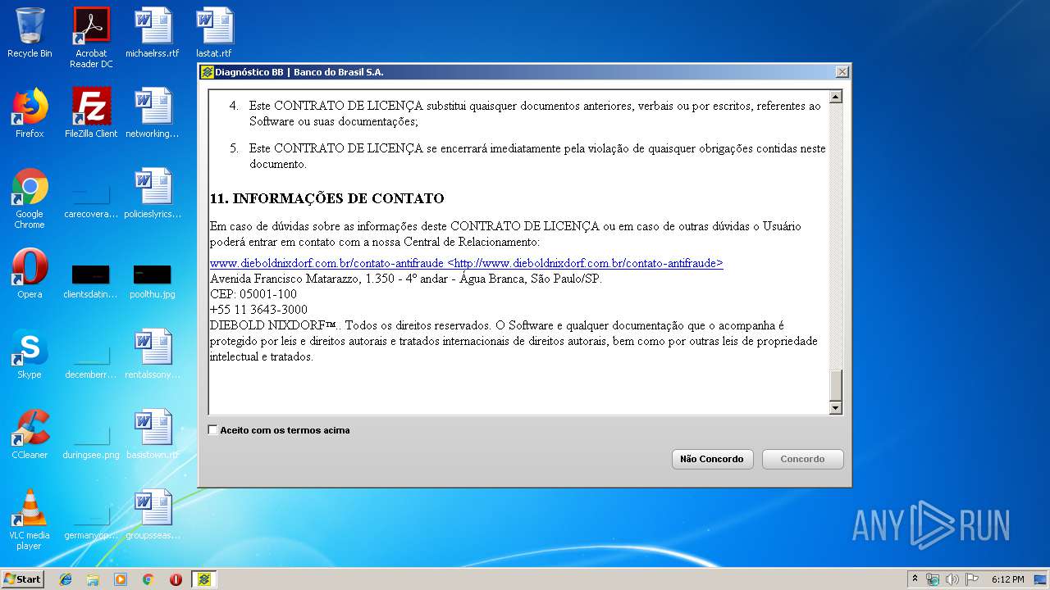
Task: Launch Google Chrome from desktop
Action: (x=30, y=198)
